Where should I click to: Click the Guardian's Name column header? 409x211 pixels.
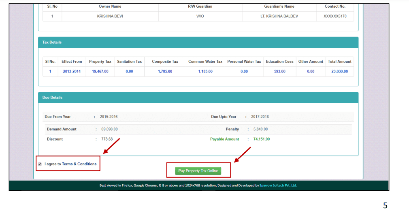click(x=279, y=6)
